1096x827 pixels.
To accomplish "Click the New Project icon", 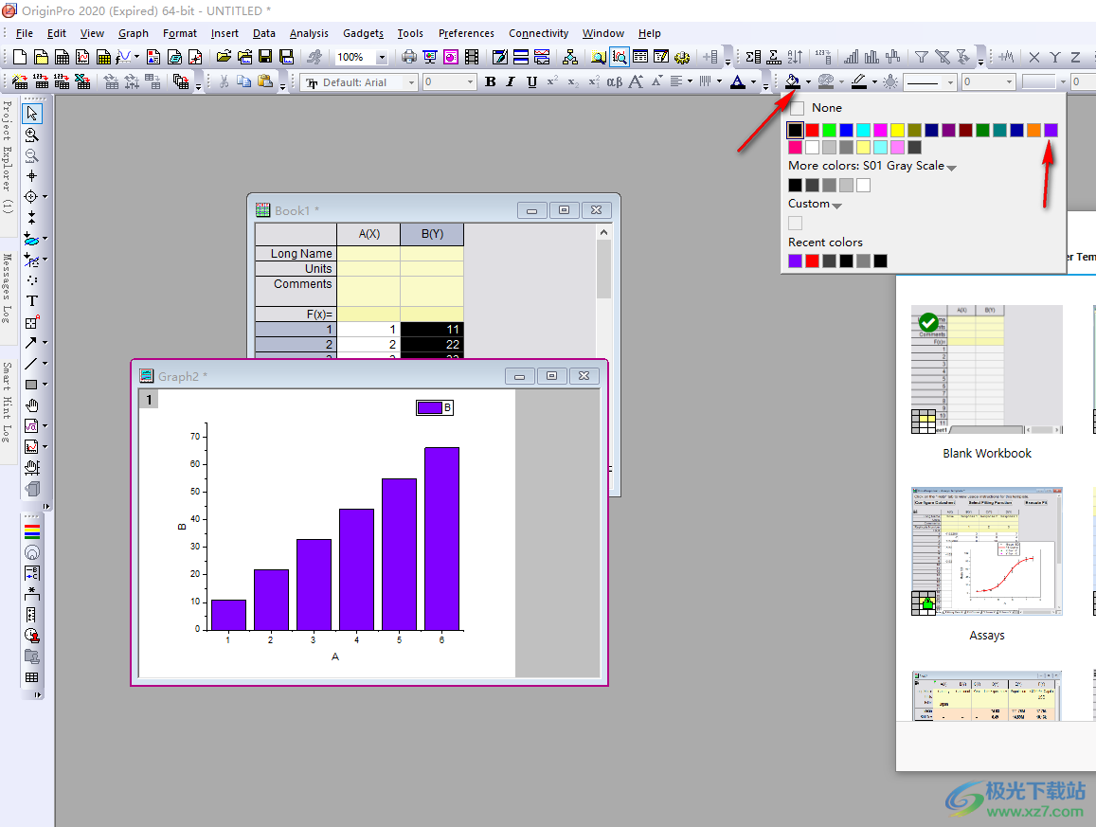I will 20,58.
